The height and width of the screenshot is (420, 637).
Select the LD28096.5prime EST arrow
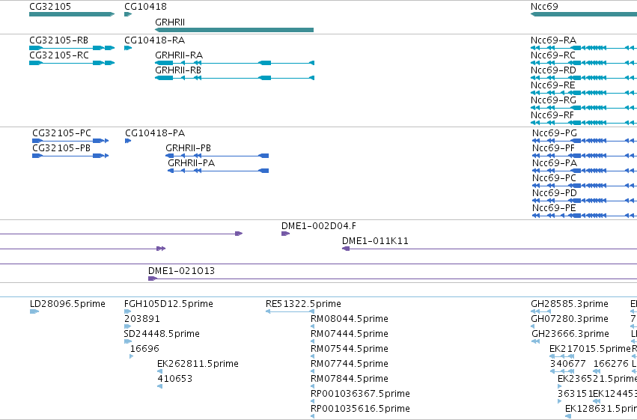(34, 311)
